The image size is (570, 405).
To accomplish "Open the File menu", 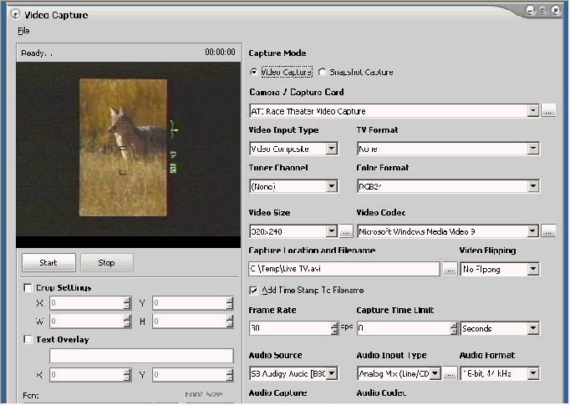I will [x=23, y=31].
